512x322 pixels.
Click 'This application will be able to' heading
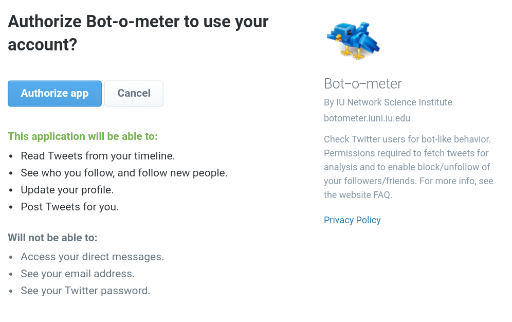coord(83,136)
